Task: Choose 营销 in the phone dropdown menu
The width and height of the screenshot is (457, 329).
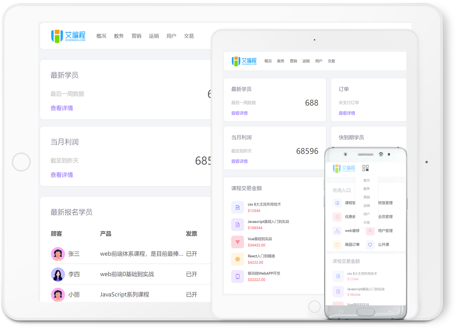Action: 367,197
